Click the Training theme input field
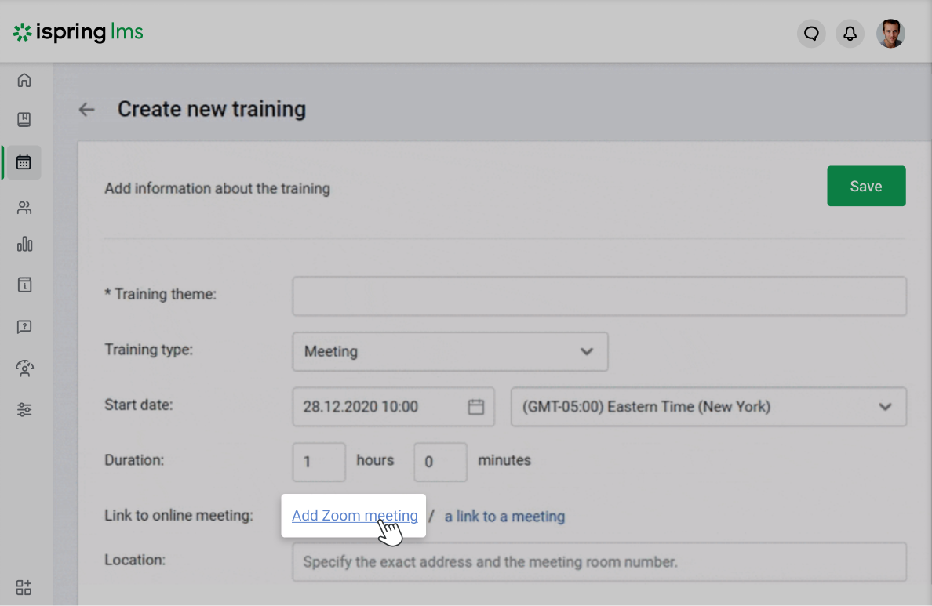The height and width of the screenshot is (606, 932). pos(599,296)
